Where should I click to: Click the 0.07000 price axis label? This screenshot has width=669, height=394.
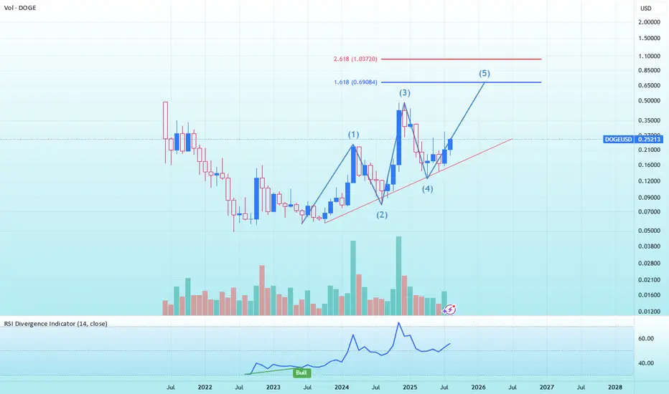click(x=649, y=212)
